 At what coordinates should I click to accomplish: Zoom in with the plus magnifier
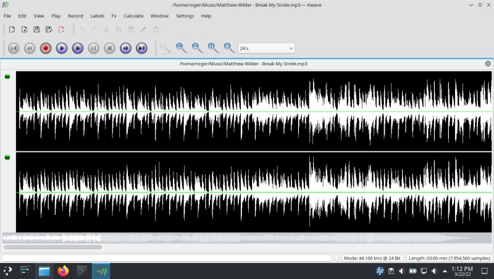[x=181, y=48]
